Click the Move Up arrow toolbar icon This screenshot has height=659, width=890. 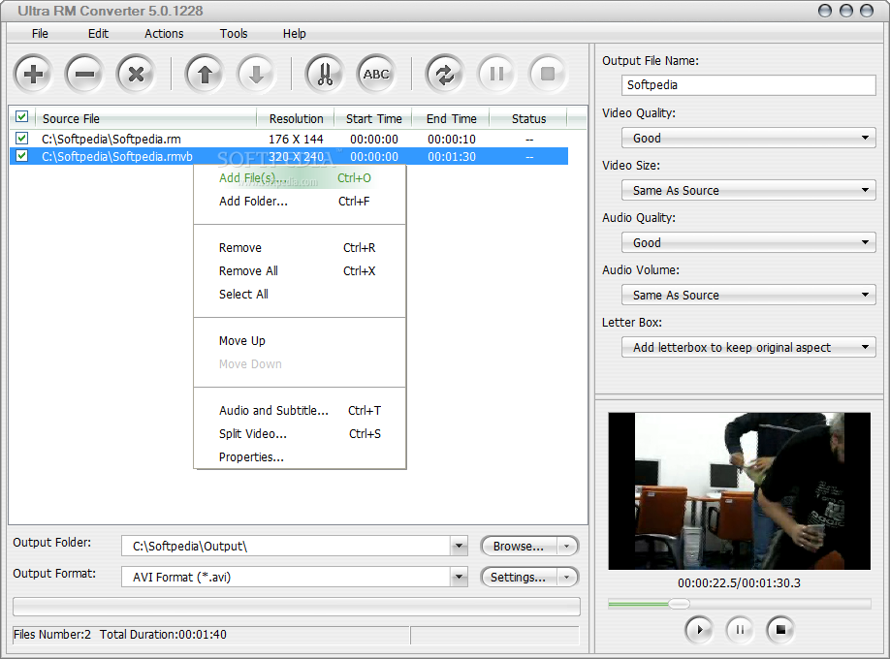205,74
